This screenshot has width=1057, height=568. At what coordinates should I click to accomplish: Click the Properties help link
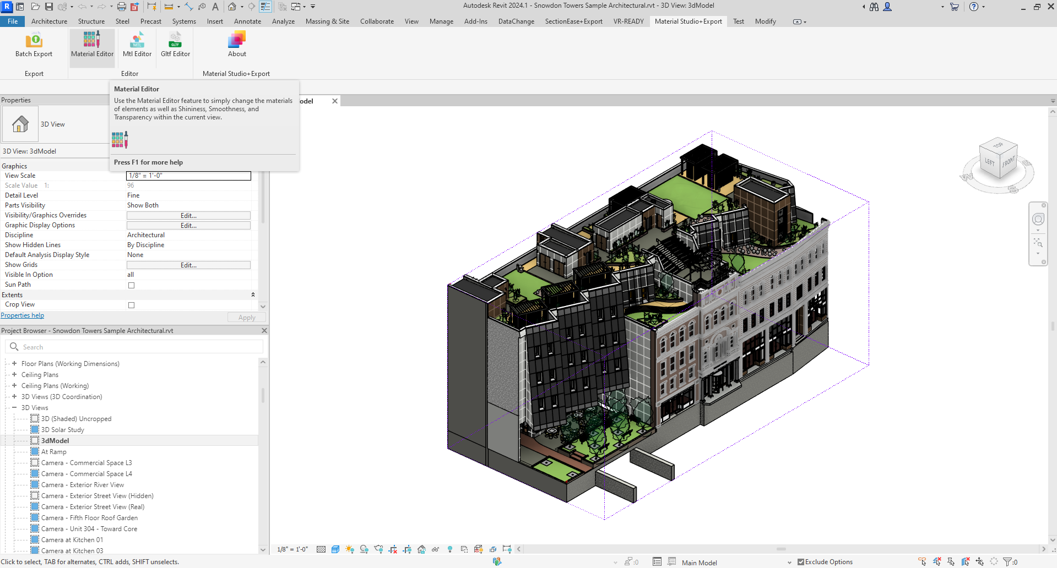[x=23, y=315]
